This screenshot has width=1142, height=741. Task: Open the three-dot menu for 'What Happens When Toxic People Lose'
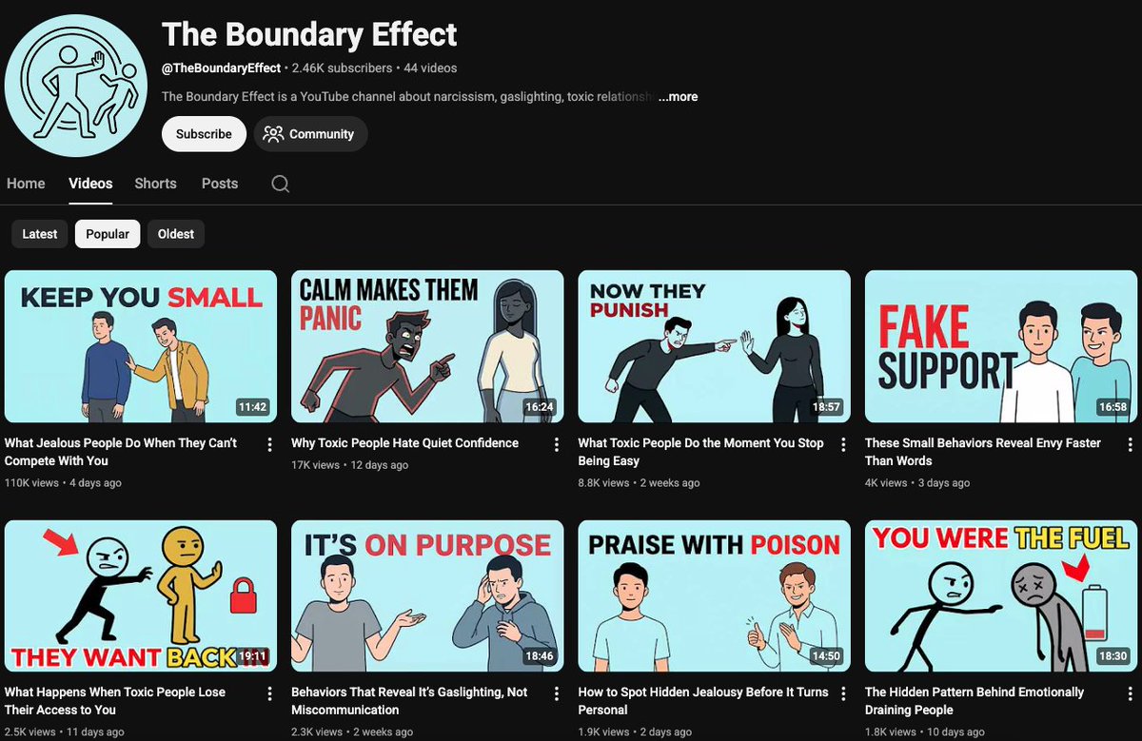point(270,693)
